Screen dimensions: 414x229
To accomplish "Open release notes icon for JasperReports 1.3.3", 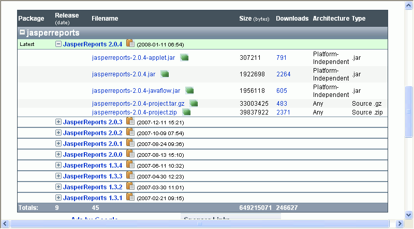I will coord(130,175).
